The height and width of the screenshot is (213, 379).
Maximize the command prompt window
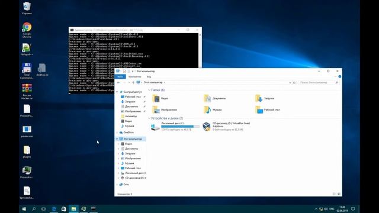click(x=188, y=30)
